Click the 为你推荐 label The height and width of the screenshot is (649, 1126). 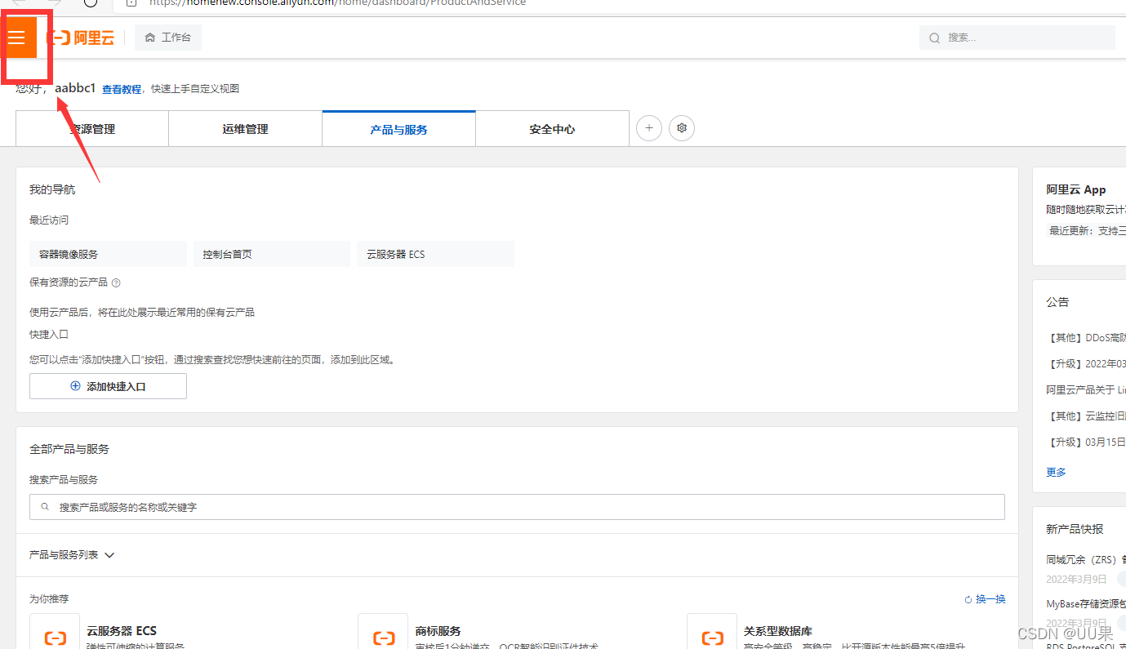(x=49, y=599)
